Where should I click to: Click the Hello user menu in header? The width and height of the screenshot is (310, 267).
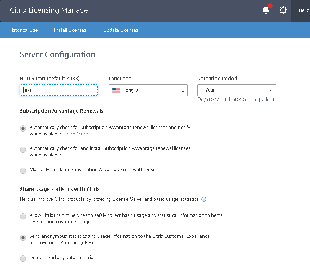coord(304,10)
